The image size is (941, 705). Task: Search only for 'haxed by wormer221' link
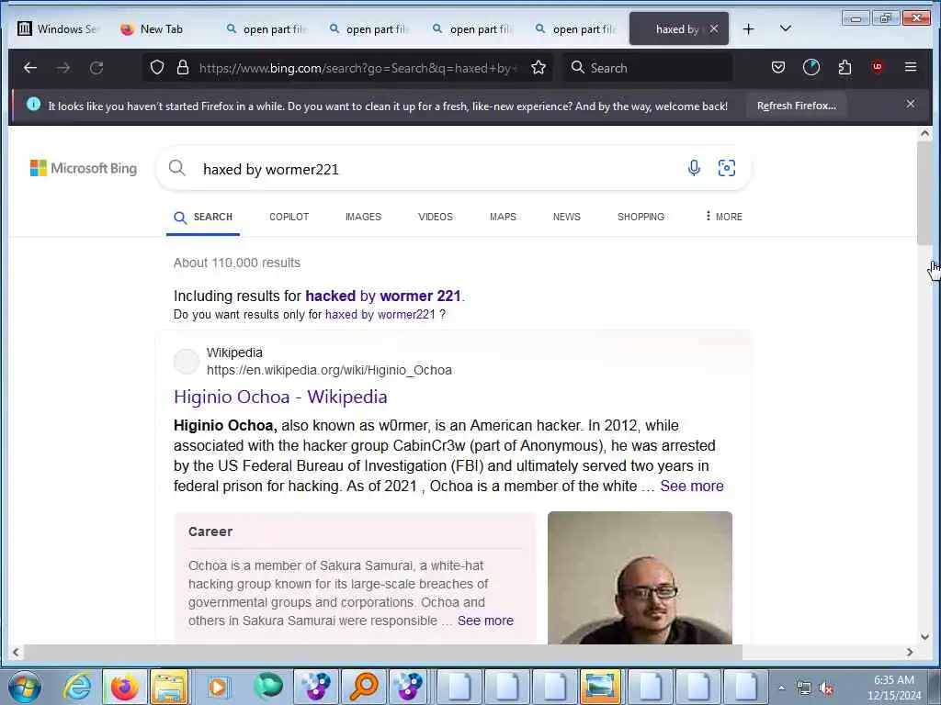tap(380, 314)
